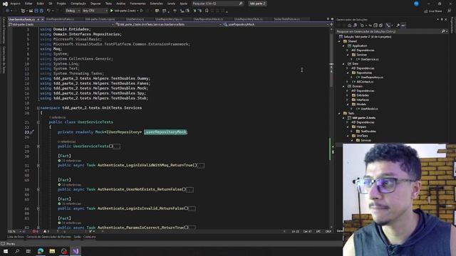Expand Authenticate_LoginIsValidWithMoq_ReturnTrue method
Image resolution: width=456 pixels, height=256 pixels.
click(x=38, y=166)
